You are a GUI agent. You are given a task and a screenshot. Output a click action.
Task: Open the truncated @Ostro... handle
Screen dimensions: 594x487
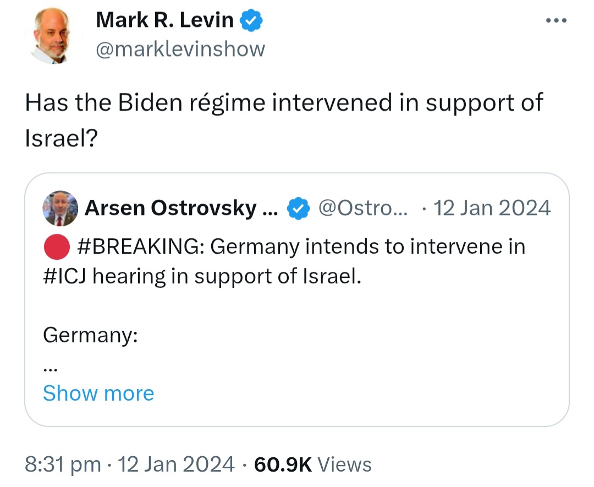tap(363, 208)
